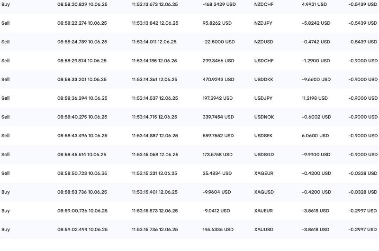Screen dimensions: 379x251
Task: Select the USDDKK trade entry
Action: (x=189, y=79)
